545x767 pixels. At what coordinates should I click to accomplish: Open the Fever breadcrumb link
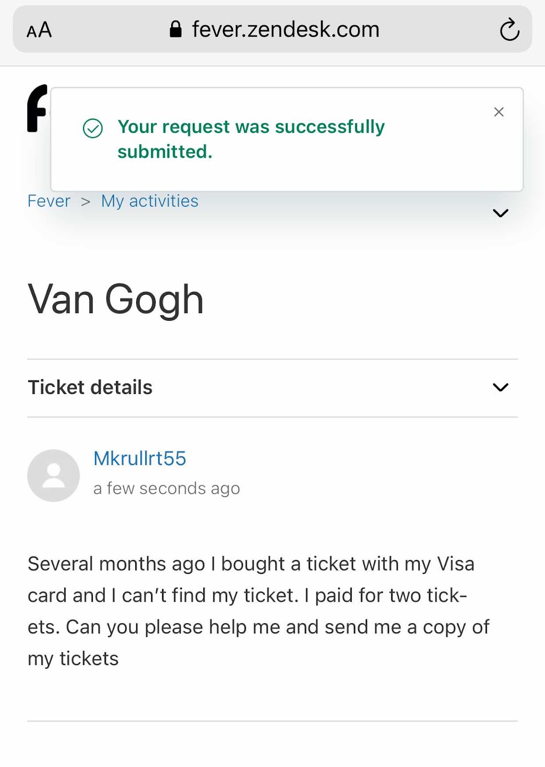[x=49, y=201]
